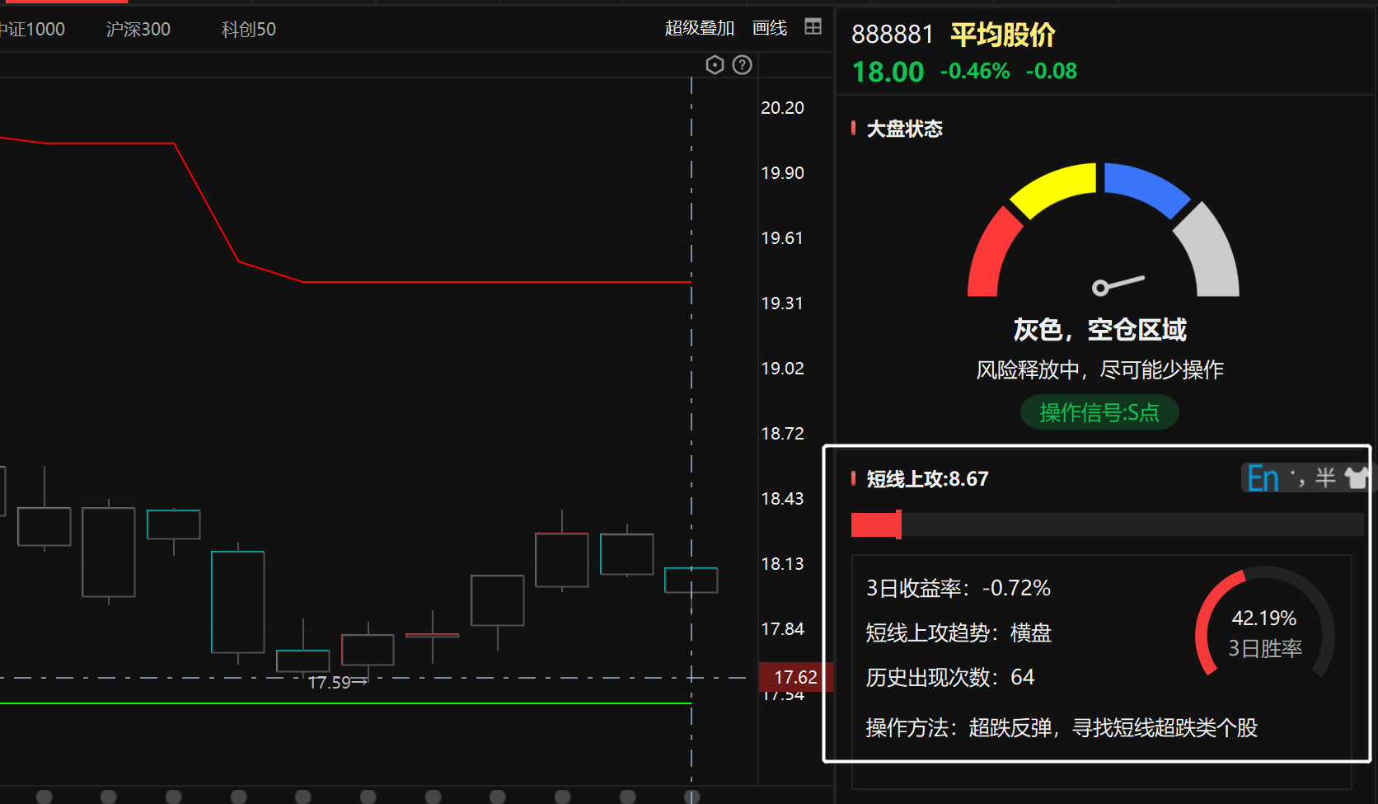Click the 短线上攻趋势: 横盘 line
The height and width of the screenshot is (804, 1378).
pos(959,632)
